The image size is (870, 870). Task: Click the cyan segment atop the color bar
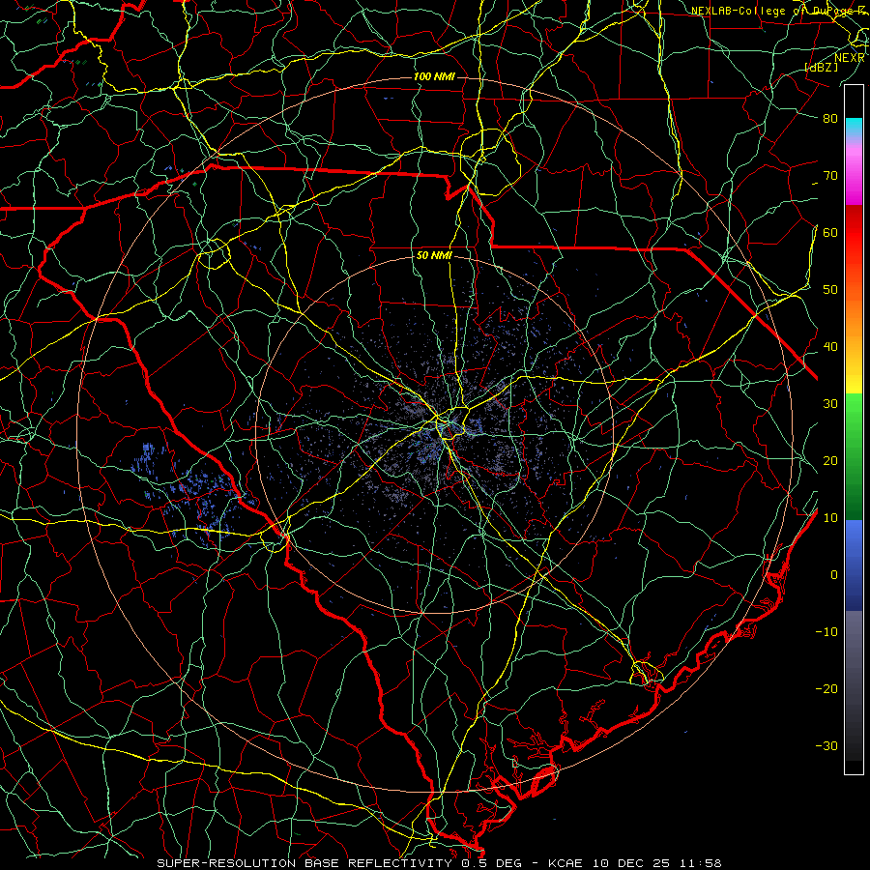(854, 128)
